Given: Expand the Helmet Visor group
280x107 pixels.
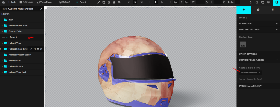Looking at the screenshot, I should (x=2, y=43).
